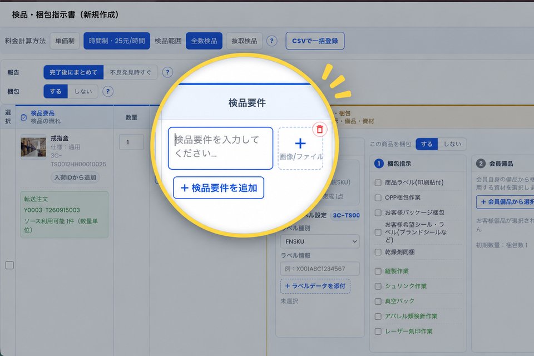Image resolution: width=534 pixels, height=356 pixels.
Task: Check 縫製作業 option
Action: click(x=378, y=271)
